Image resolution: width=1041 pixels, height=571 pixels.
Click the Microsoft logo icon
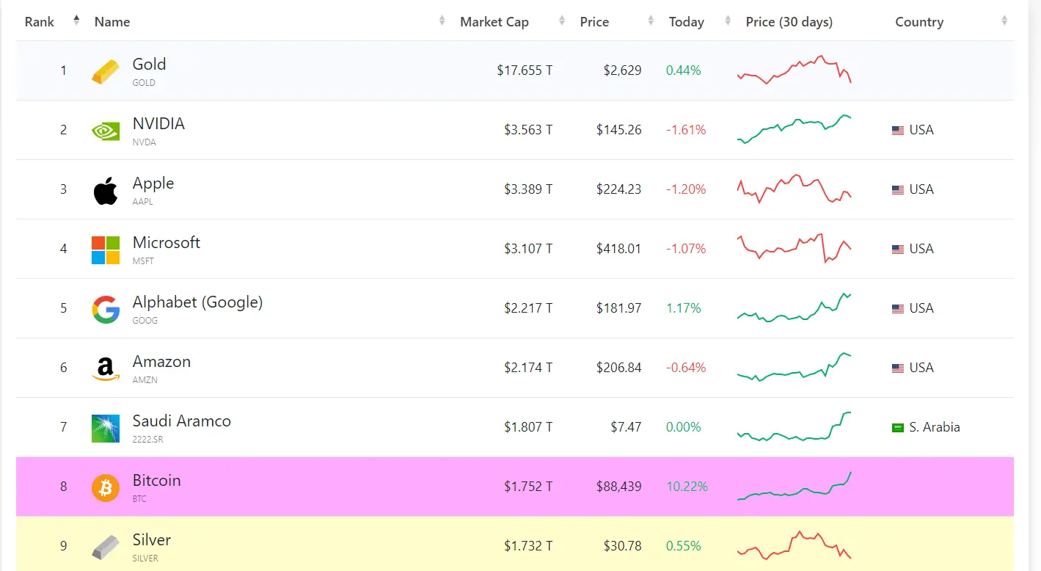105,250
